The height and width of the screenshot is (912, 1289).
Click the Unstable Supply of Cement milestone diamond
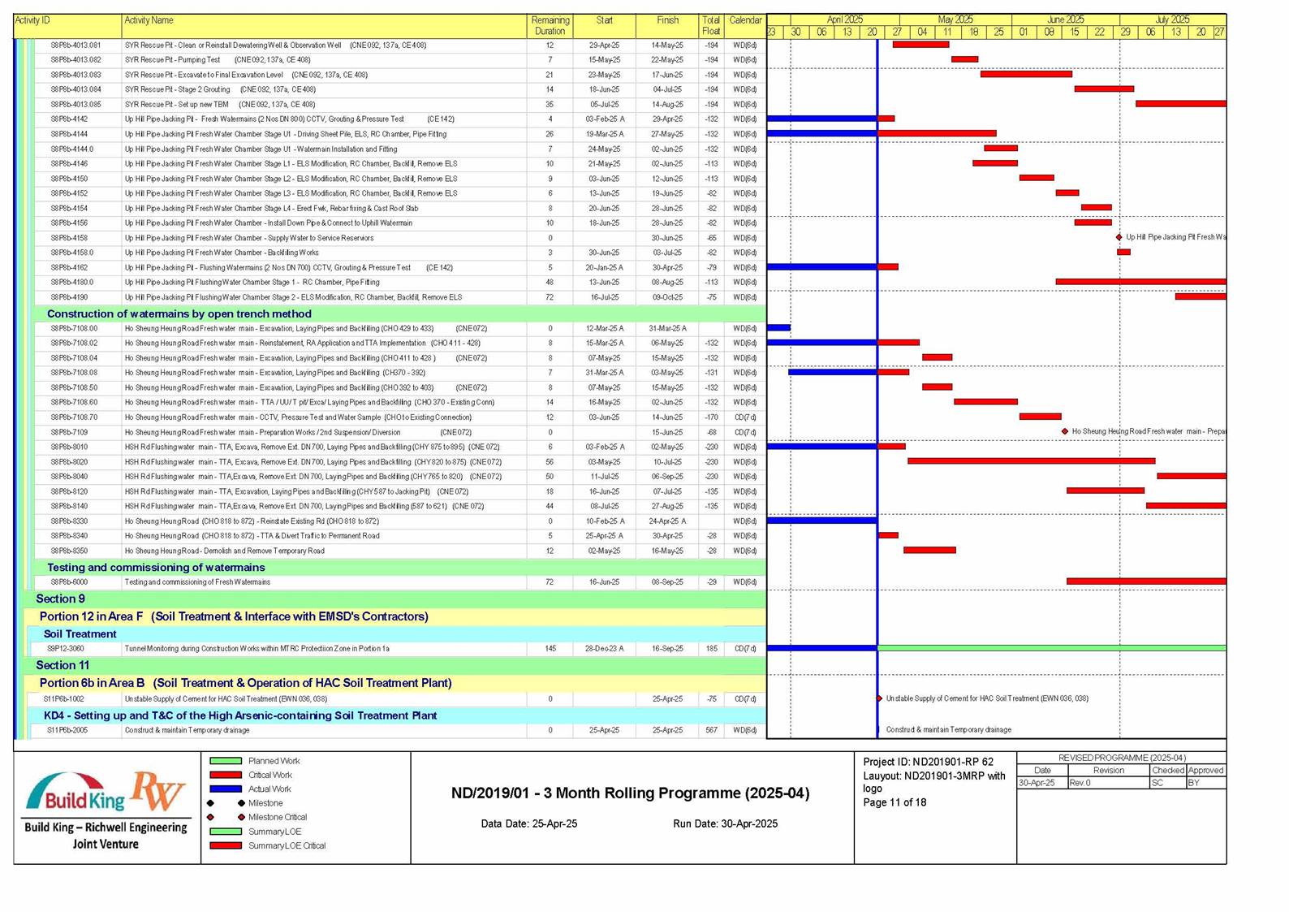click(x=879, y=698)
